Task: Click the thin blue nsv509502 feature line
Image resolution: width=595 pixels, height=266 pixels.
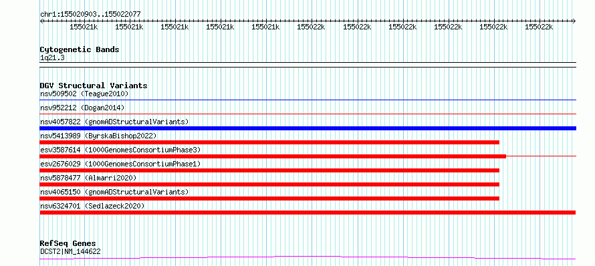Action: (308, 100)
